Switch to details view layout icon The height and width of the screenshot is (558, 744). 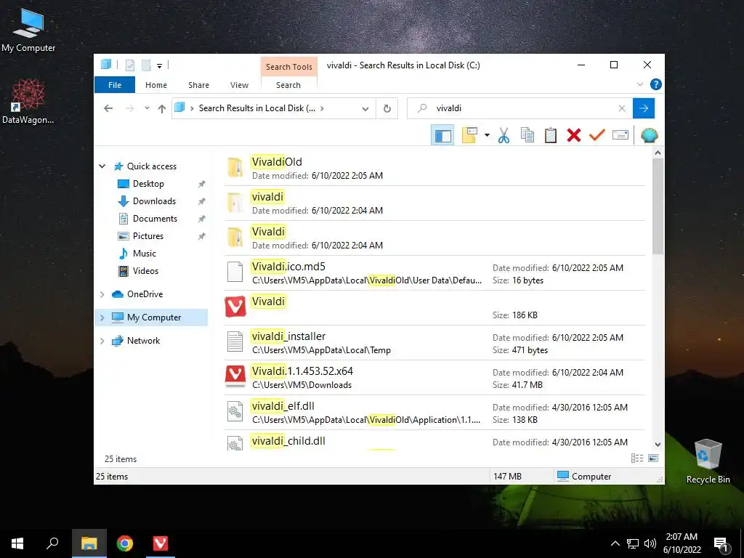click(637, 458)
